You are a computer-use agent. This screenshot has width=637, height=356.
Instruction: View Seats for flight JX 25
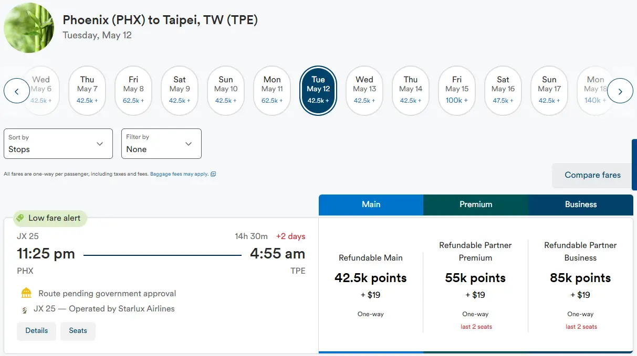pyautogui.click(x=78, y=331)
